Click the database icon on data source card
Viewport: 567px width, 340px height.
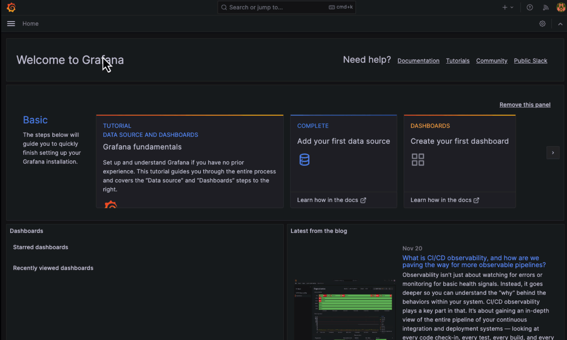pos(304,159)
